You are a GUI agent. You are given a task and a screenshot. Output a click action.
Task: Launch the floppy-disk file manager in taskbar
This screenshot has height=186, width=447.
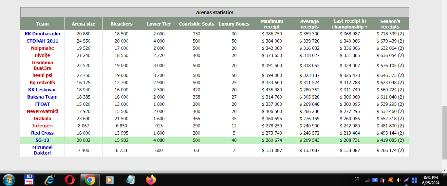29,180
